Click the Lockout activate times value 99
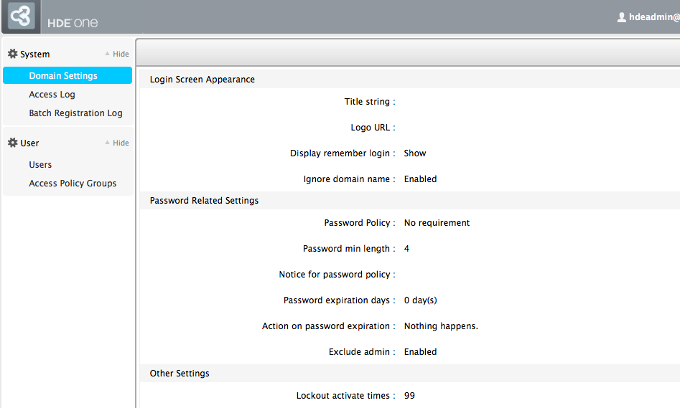 [409, 395]
